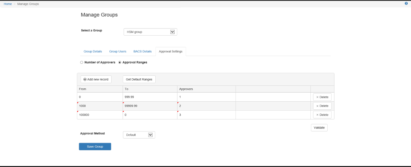This screenshot has height=167, width=411.
Task: Open the BACS Details tab
Action: (142, 51)
